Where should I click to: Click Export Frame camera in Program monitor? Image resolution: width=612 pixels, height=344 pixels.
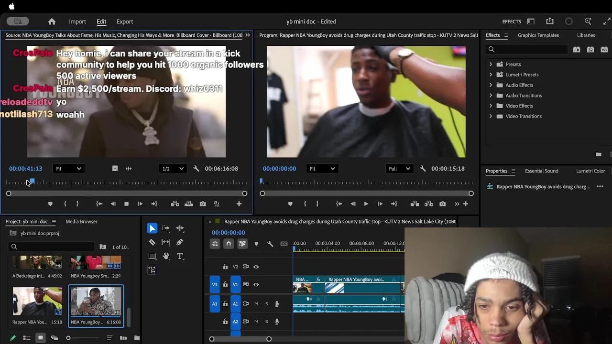pos(443,204)
